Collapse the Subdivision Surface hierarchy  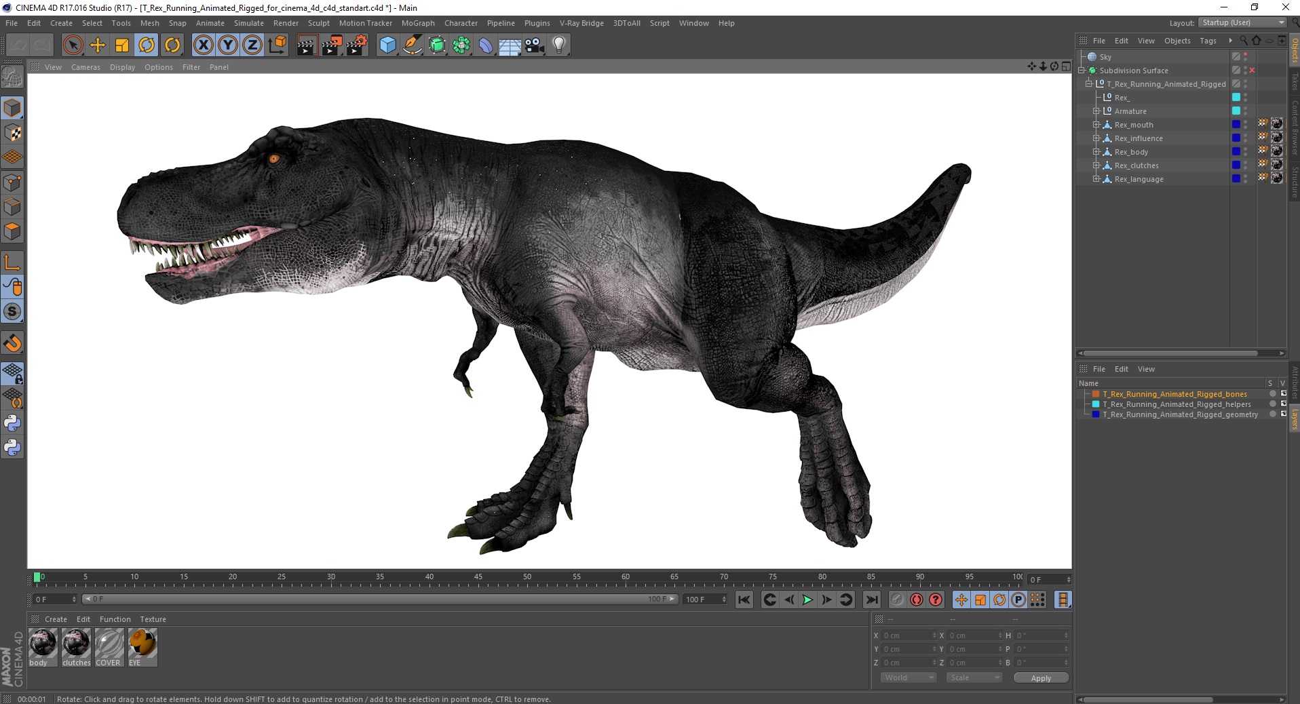pyautogui.click(x=1082, y=71)
